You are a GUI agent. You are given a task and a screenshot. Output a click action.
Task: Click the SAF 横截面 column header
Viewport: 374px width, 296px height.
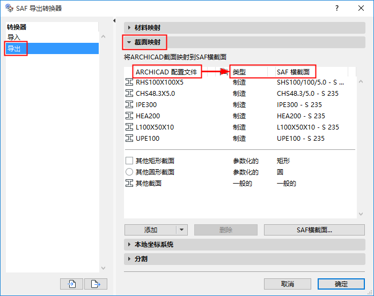click(x=293, y=72)
